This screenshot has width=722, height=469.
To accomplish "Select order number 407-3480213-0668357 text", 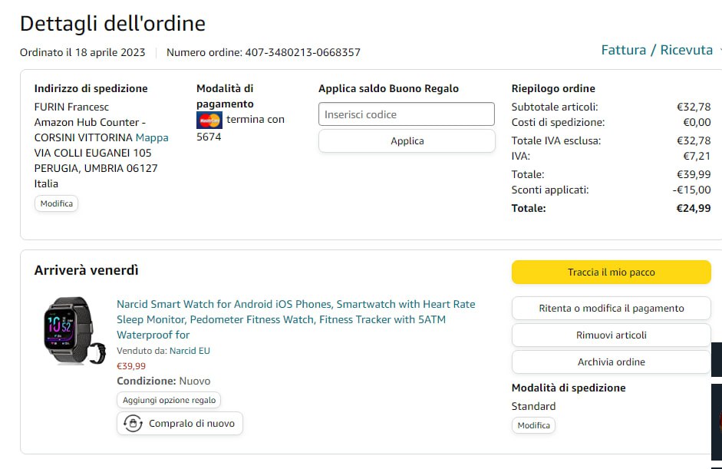I will tap(302, 52).
